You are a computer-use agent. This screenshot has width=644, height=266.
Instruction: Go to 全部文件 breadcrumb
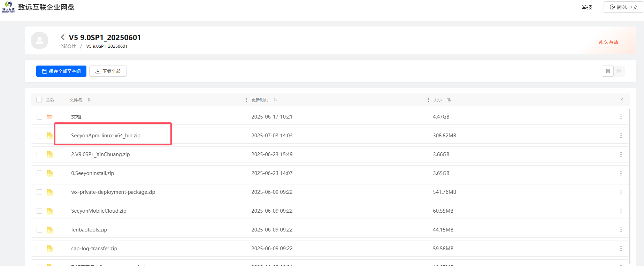[x=67, y=46]
